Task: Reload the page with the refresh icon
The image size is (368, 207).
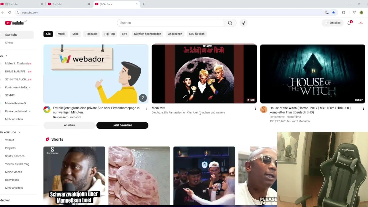Action: [9, 13]
